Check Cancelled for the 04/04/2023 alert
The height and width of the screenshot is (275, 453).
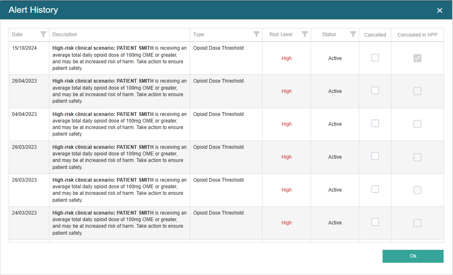tap(375, 123)
